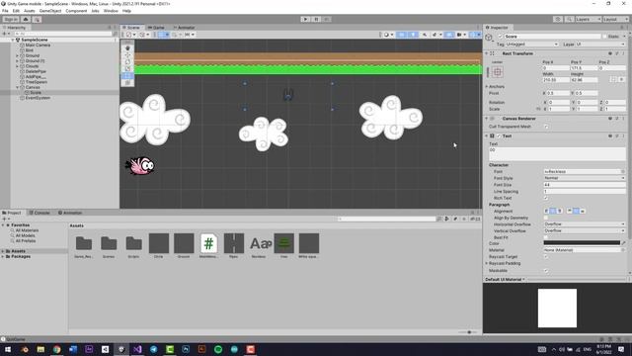Open the Vertical Overflow dropdown
This screenshot has height=356, width=632.
tap(585, 230)
